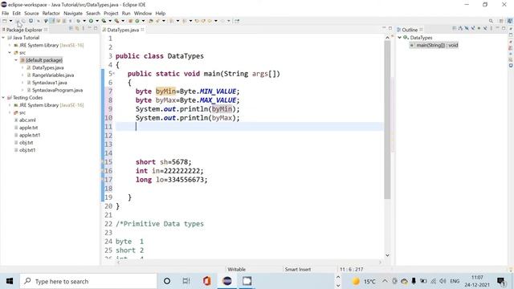Expand JRE System Library under Java Tutorial
Image resolution: width=514 pixels, height=289 pixels.
(x=10, y=45)
